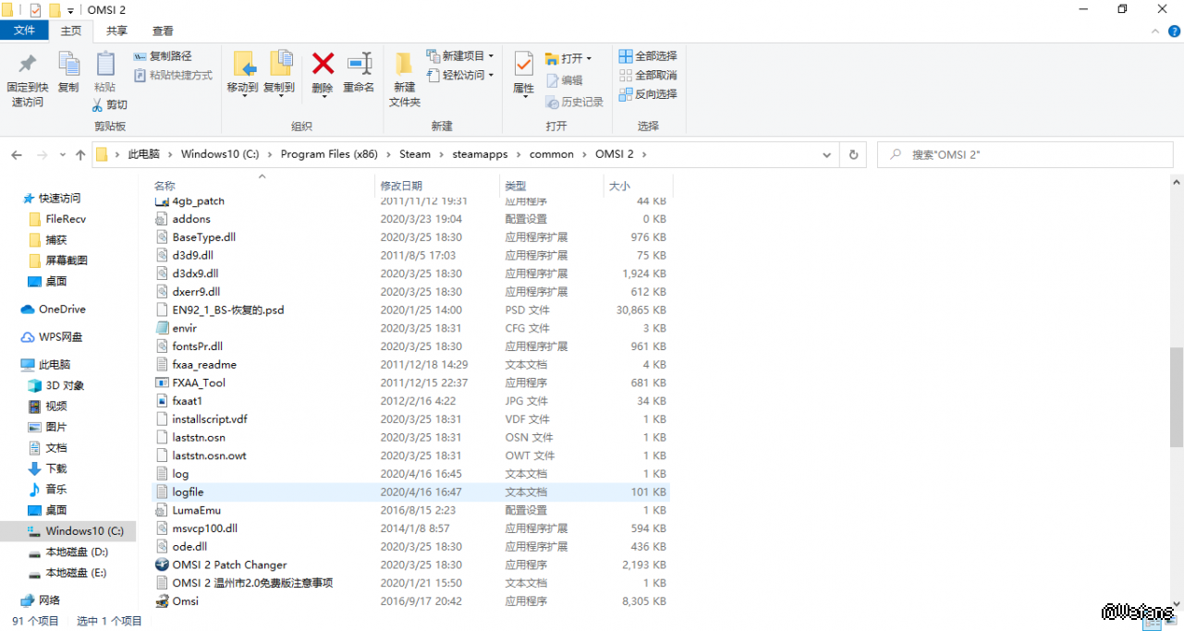
Task: Click Select All (全部选择)
Action: tap(648, 56)
